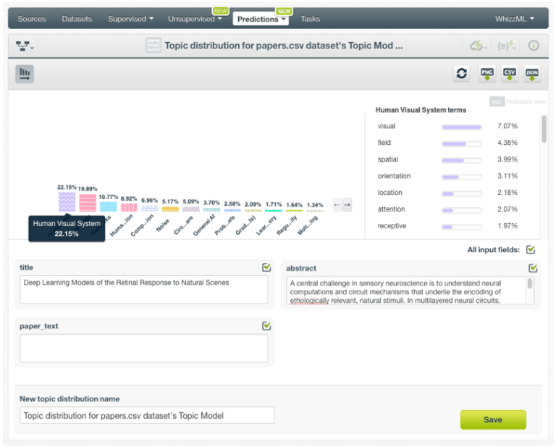The width and height of the screenshot is (556, 447).
Task: Go to next topics with right arrow
Action: 347,205
